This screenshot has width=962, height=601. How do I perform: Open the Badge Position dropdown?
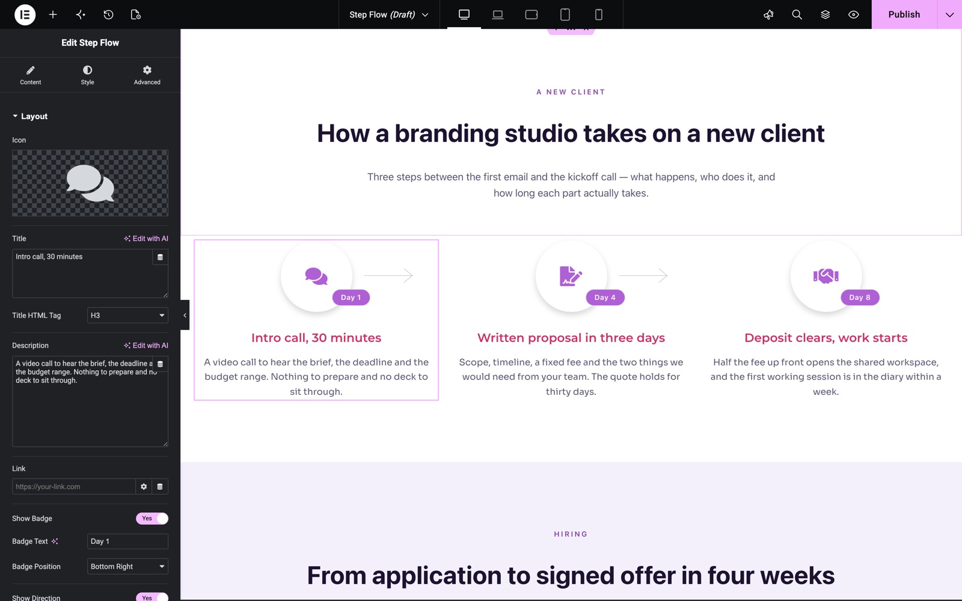click(x=127, y=567)
